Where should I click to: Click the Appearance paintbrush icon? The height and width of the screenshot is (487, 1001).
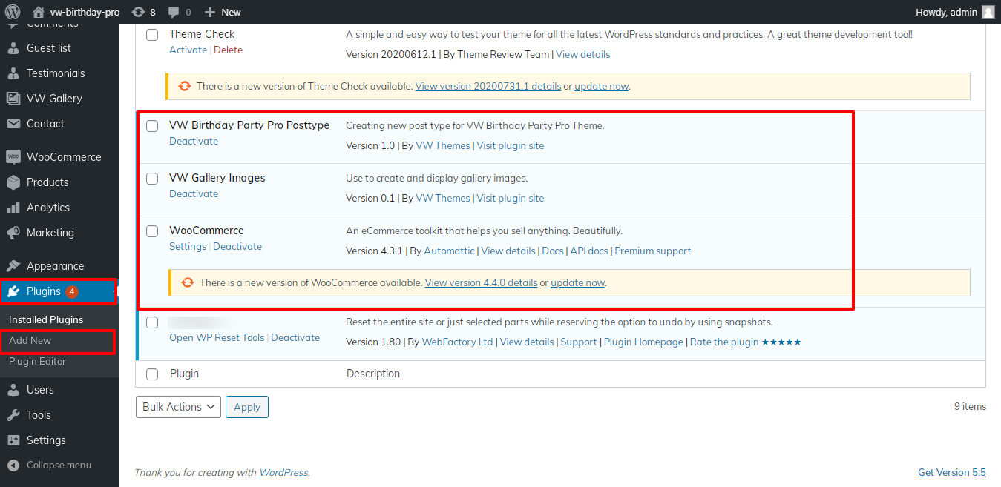(13, 266)
